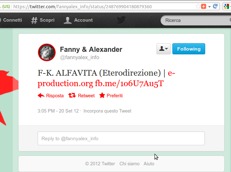Click the favorite star icon
Screen dimensions: 231x172
(102, 95)
